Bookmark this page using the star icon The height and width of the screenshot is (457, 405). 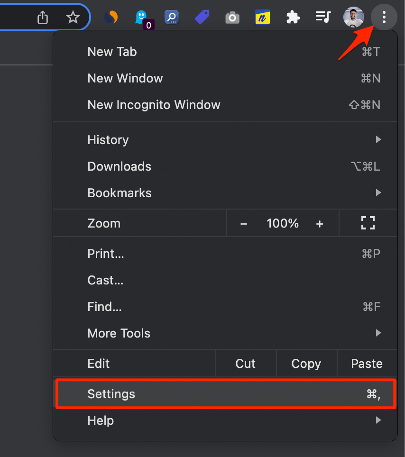pos(73,17)
